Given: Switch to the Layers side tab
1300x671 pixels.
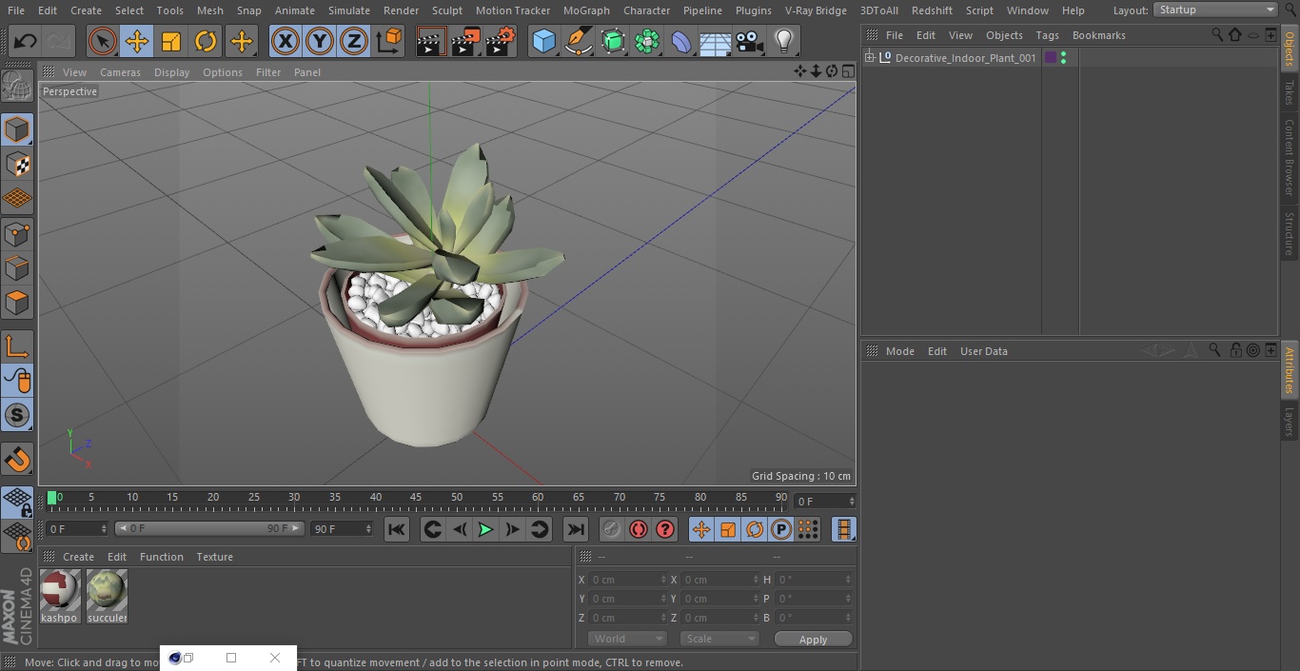Looking at the screenshot, I should 1290,422.
